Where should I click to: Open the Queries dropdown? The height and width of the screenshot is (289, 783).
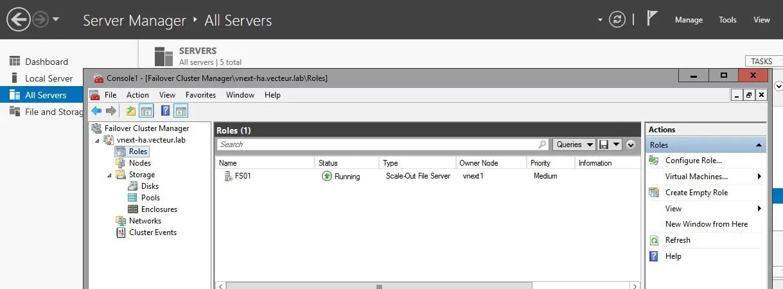(x=574, y=144)
